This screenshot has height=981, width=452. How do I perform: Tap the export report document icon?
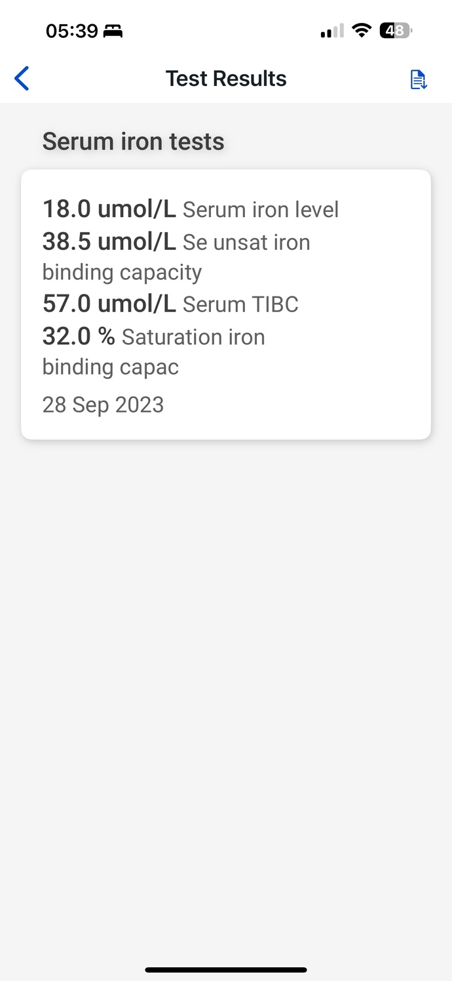click(418, 79)
